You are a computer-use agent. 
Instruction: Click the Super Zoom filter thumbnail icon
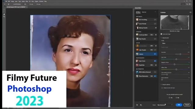pos(137,61)
